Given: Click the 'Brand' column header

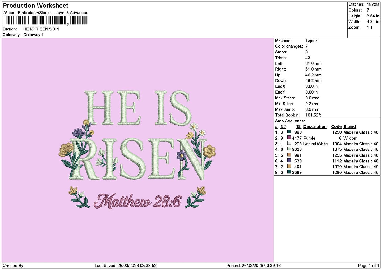Looking at the screenshot, I should pos(349,127).
